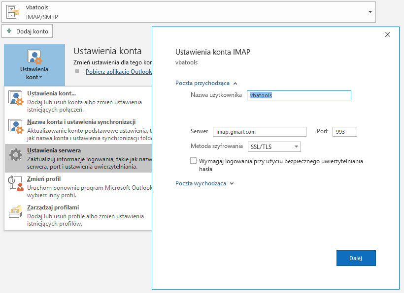Click the Ustawienia konta heading text
The image size is (404, 293).
[x=107, y=51]
